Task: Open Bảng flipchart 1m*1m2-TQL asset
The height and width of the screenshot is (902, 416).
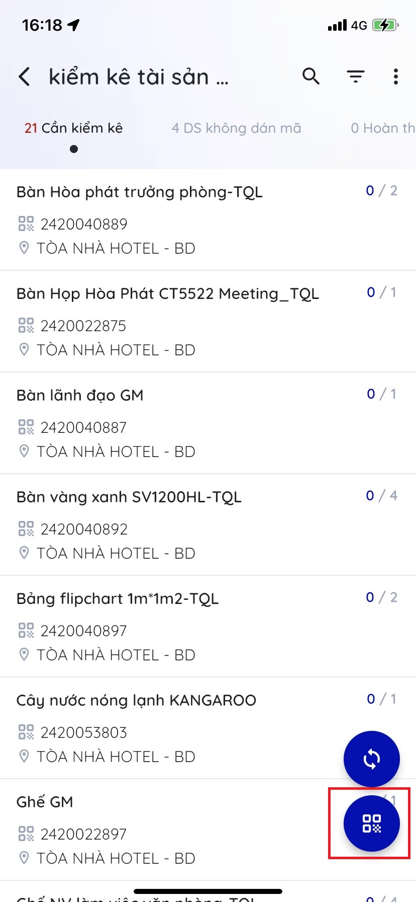Action: coord(118,599)
